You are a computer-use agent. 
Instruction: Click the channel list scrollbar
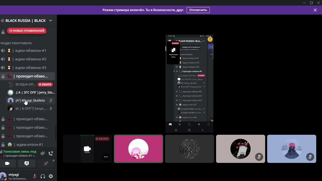(x=56, y=133)
